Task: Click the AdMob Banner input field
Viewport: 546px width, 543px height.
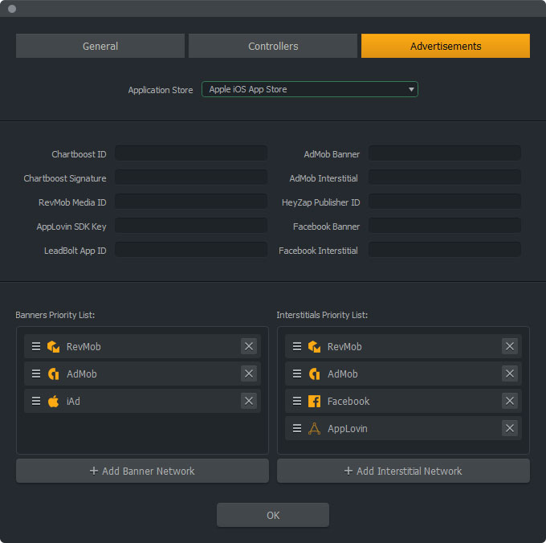Action: coord(445,153)
